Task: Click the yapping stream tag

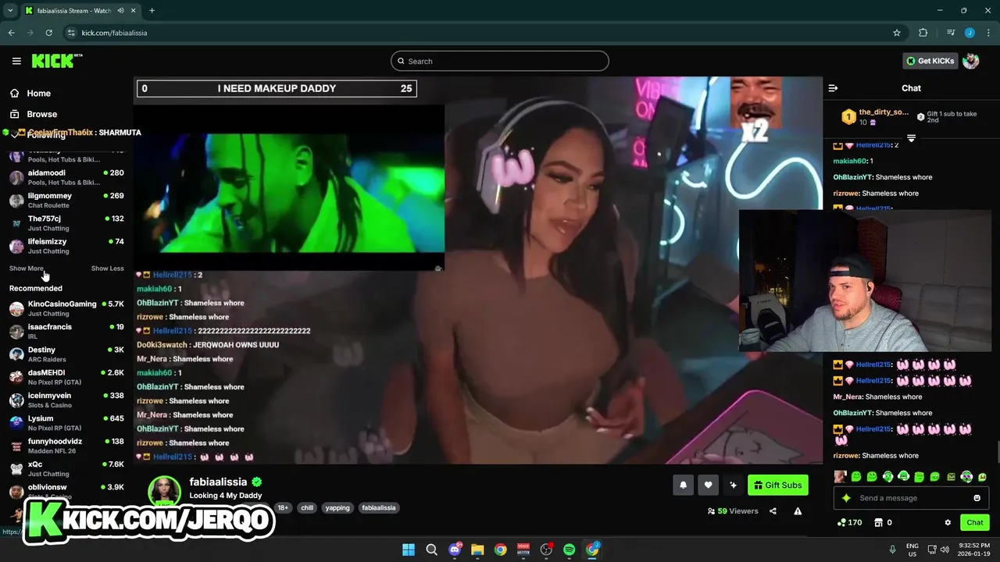Action: 337,507
